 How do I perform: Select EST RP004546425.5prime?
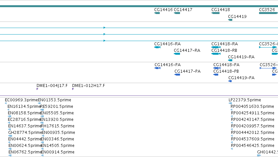coord(253,146)
